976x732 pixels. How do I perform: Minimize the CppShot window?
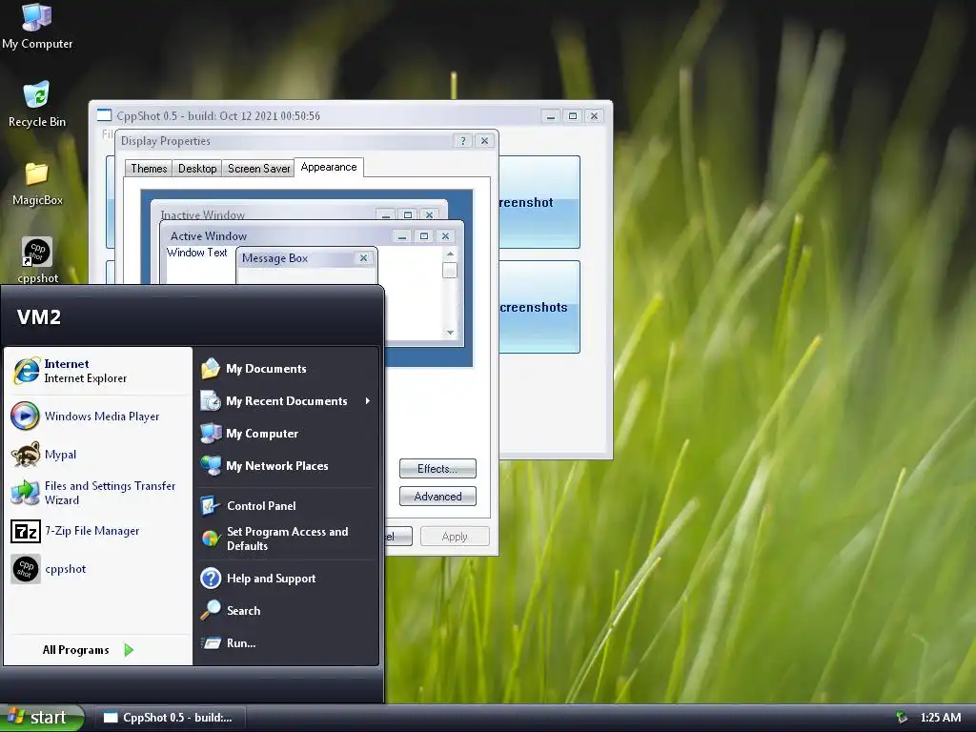550,115
